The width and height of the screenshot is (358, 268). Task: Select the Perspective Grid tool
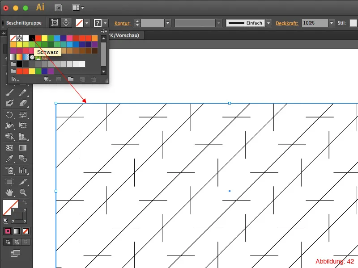23,136
